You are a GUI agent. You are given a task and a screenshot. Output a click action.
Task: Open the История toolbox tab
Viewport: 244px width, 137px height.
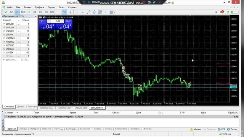[x=34, y=129]
